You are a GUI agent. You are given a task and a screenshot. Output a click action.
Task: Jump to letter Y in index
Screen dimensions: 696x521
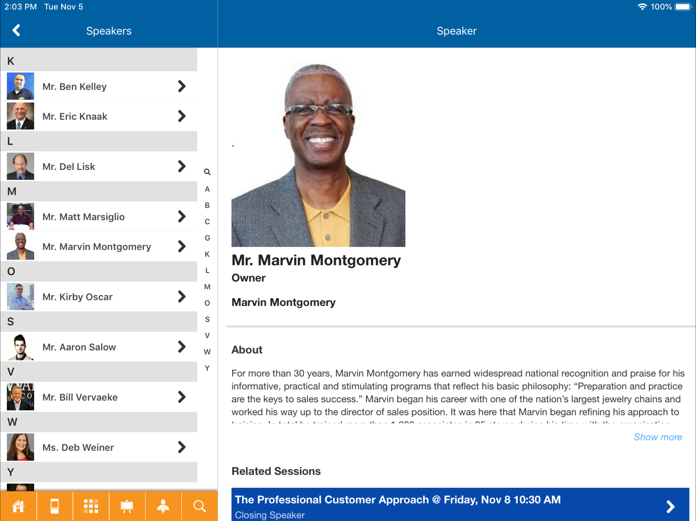click(x=207, y=368)
